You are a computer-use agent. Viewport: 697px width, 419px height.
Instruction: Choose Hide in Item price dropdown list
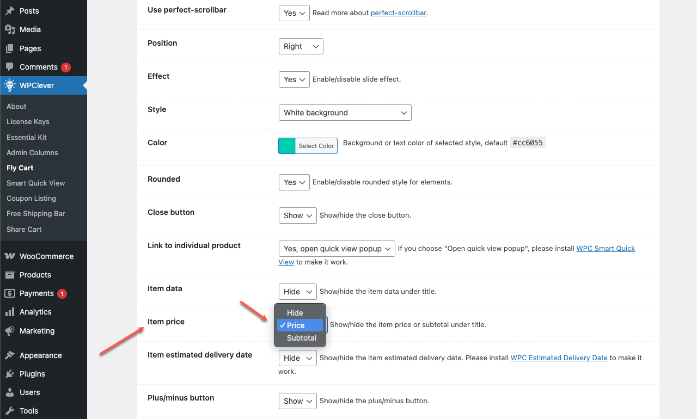tap(295, 313)
